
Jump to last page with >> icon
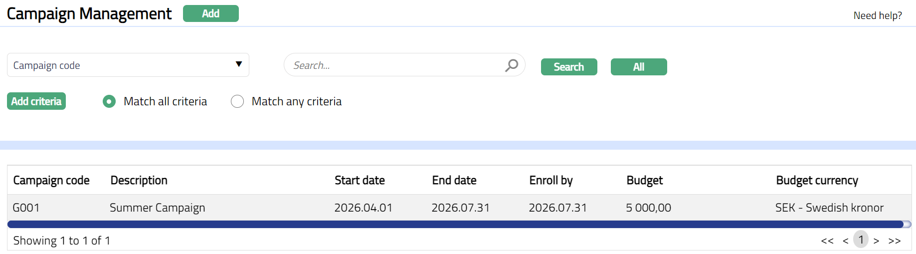[895, 241]
